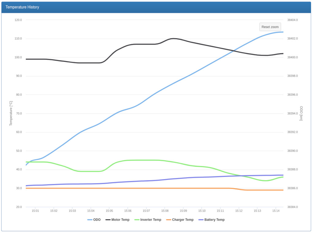Image resolution: width=314 pixels, height=235 pixels.
Task: Click the Temperature [°C] axis title
Action: tap(11, 113)
